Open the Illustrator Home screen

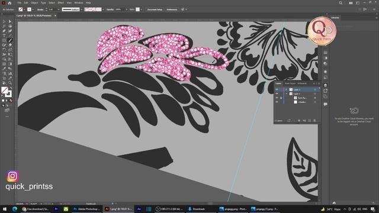pos(9,3)
